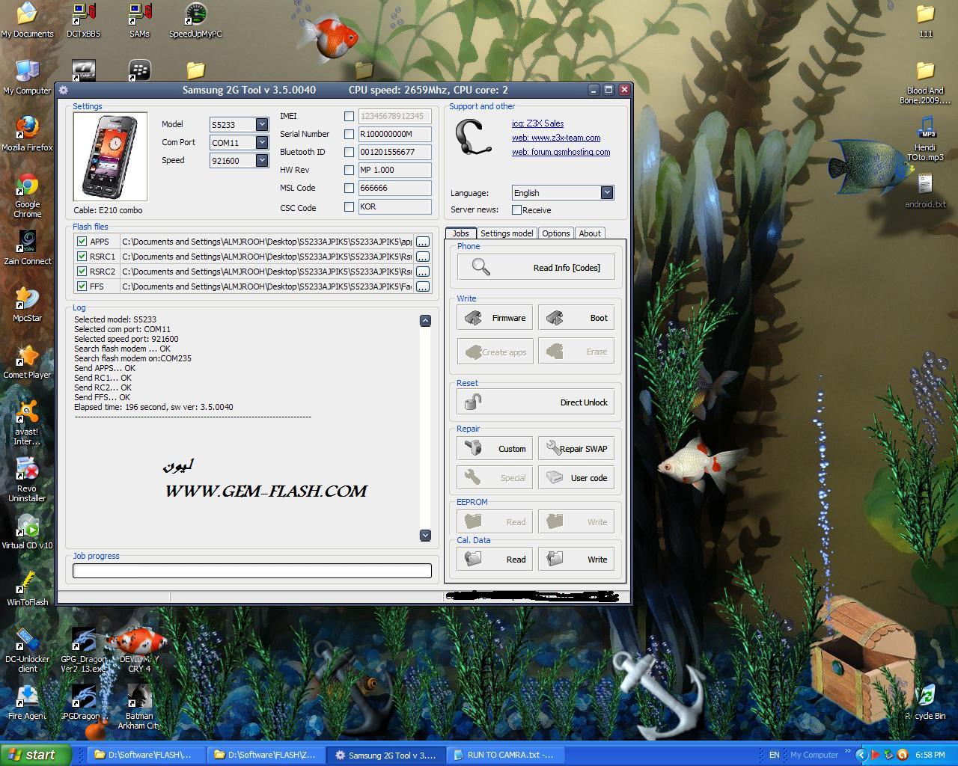Launch the Google Chrome desktop shortcut
958x766 pixels.
click(27, 196)
